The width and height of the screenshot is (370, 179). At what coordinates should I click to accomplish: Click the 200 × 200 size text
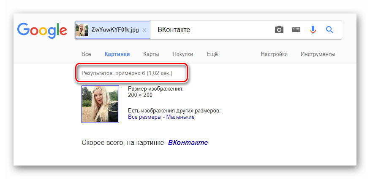tap(140, 95)
